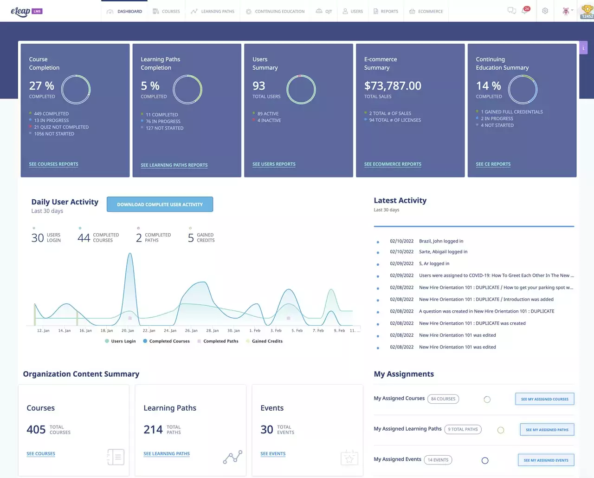The image size is (594, 478).
Task: Click See My Assigned Courses button
Action: 545,399
